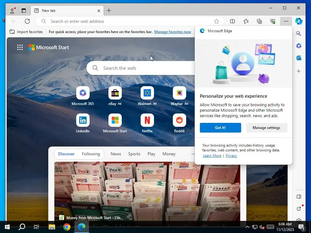Open Walmart quick link tile
This screenshot has height=233, width=311.
coord(147,96)
